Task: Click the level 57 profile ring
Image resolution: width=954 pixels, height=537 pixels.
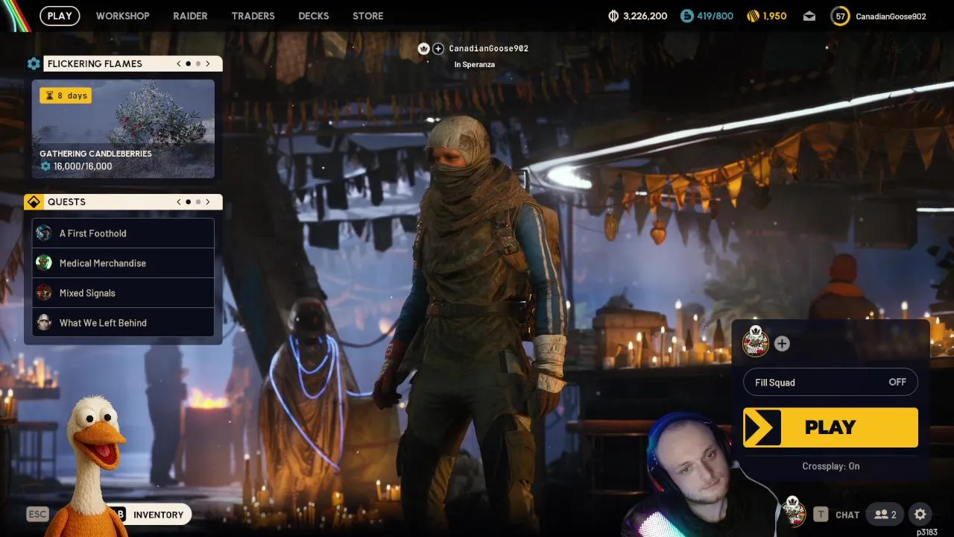Action: pyautogui.click(x=840, y=16)
